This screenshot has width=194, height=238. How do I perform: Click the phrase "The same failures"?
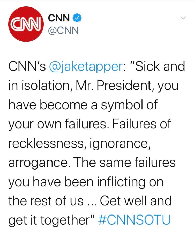(x=125, y=162)
